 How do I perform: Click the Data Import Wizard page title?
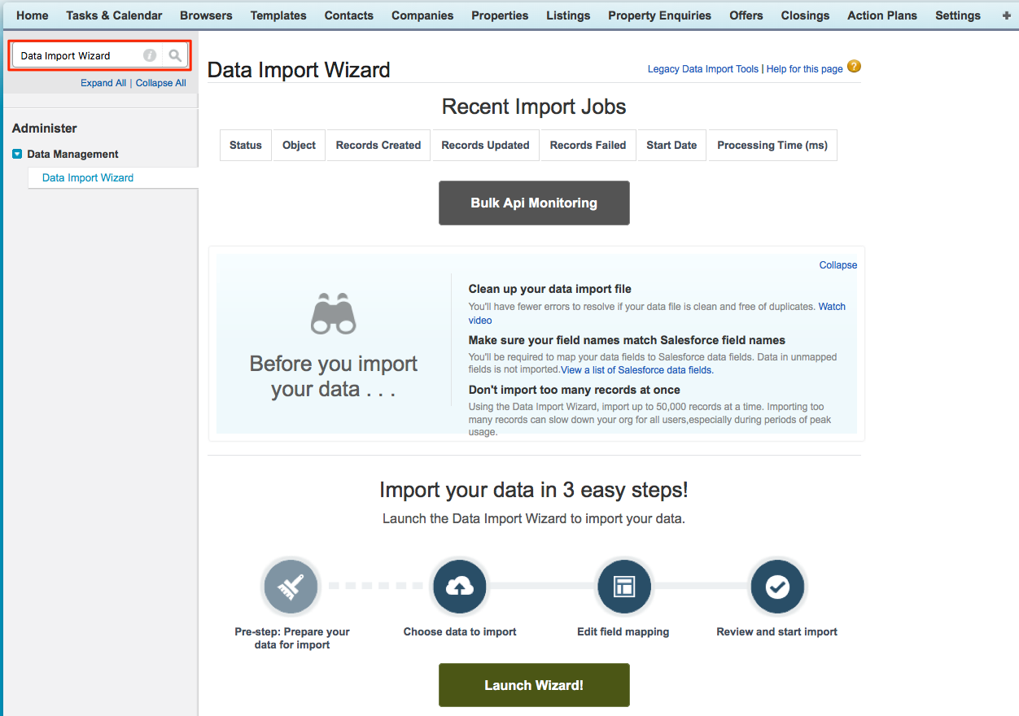tap(299, 70)
